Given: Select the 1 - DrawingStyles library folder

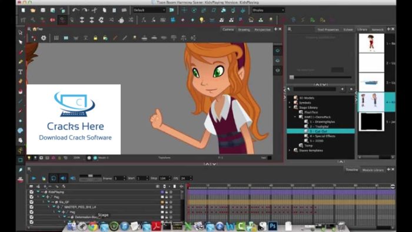Looking at the screenshot, I should click(x=323, y=122).
